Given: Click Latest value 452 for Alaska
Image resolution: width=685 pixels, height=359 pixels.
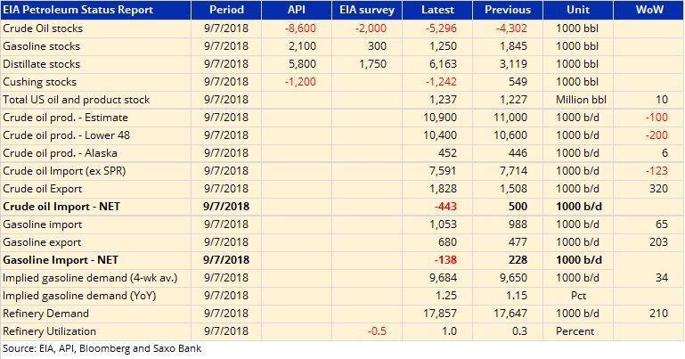Looking at the screenshot, I should [447, 153].
